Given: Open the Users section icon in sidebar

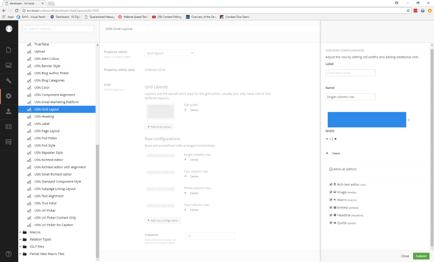Looking at the screenshot, I should pos(9,111).
